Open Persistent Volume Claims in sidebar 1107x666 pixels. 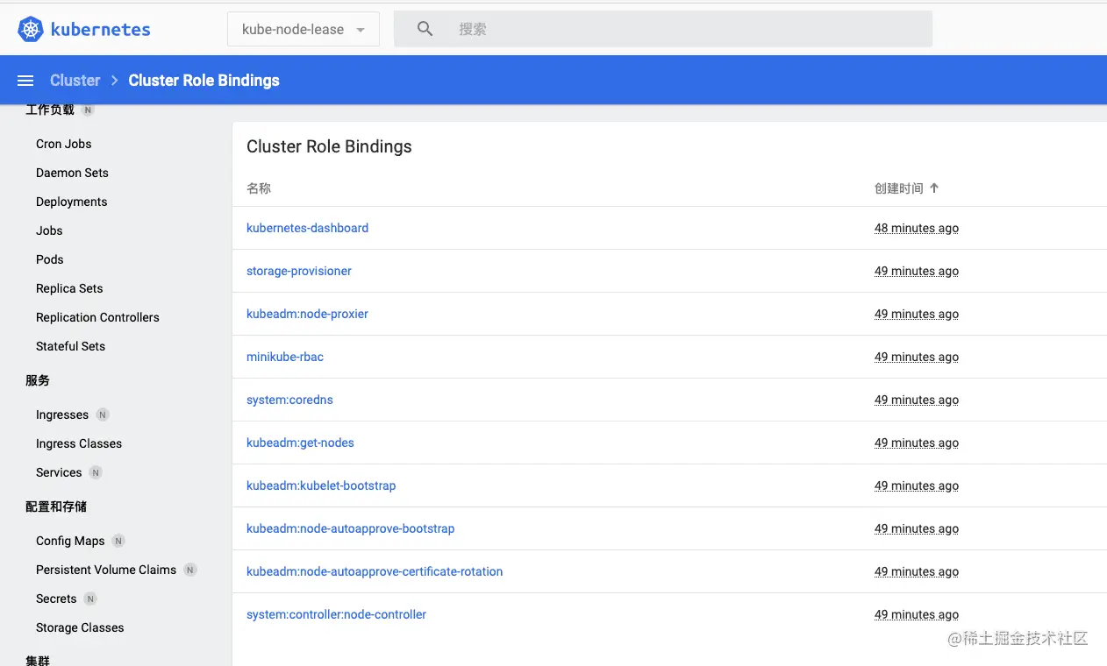pos(106,570)
